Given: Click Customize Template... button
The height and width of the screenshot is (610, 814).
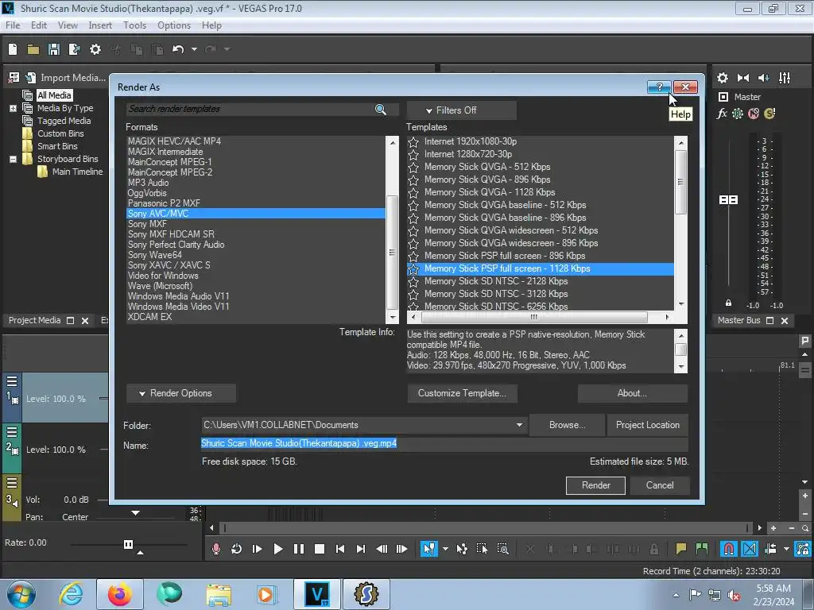Looking at the screenshot, I should (462, 393).
